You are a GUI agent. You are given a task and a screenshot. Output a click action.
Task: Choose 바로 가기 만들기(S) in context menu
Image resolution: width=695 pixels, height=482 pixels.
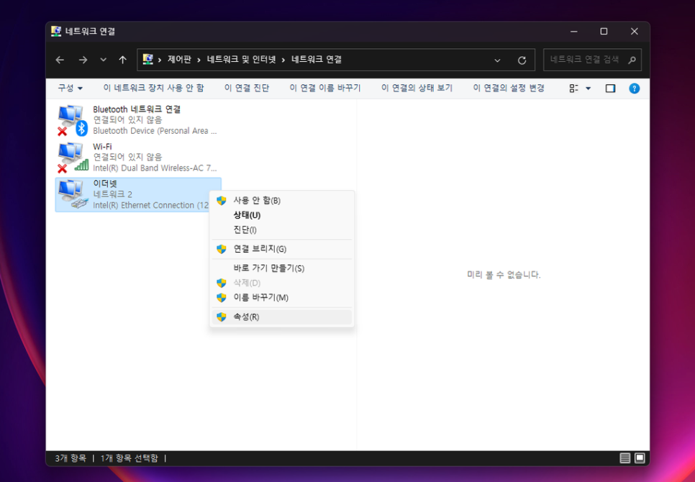pyautogui.click(x=282, y=268)
